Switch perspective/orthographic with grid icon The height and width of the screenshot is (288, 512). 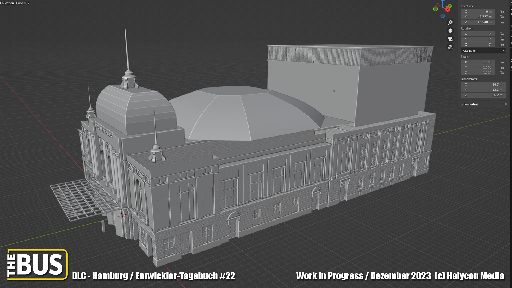click(450, 47)
